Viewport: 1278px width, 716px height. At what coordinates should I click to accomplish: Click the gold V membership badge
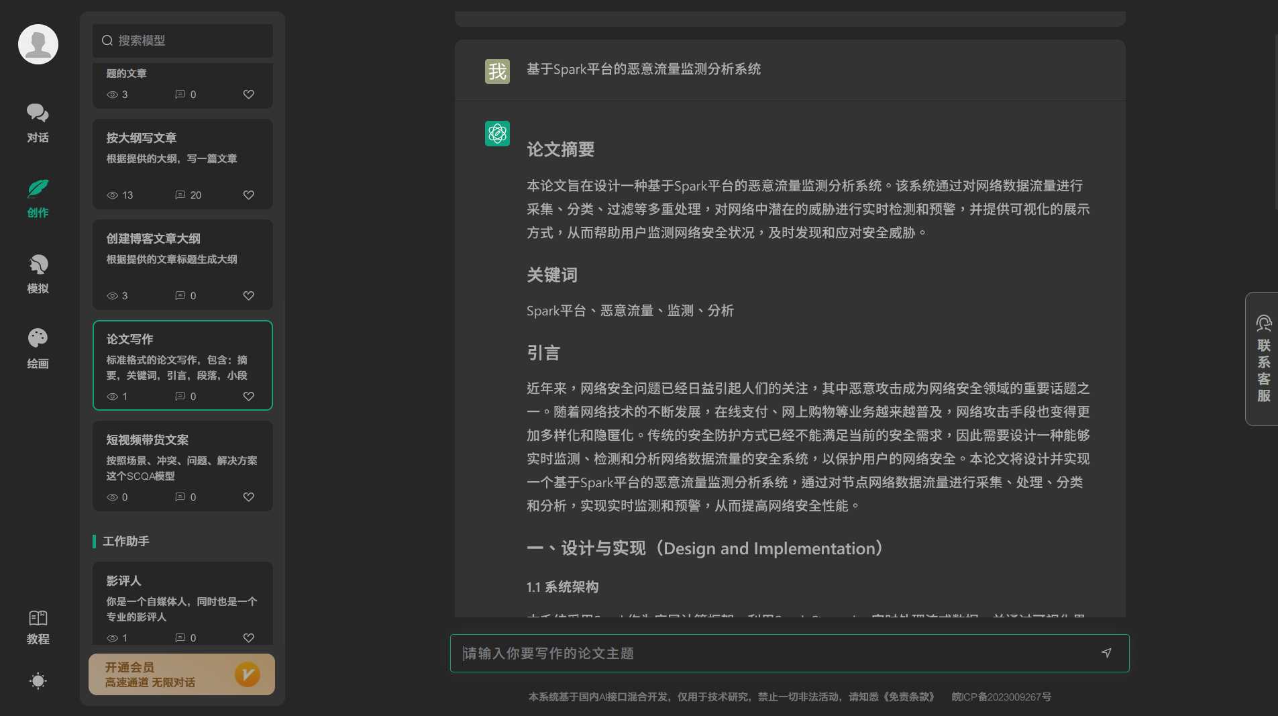click(x=247, y=674)
